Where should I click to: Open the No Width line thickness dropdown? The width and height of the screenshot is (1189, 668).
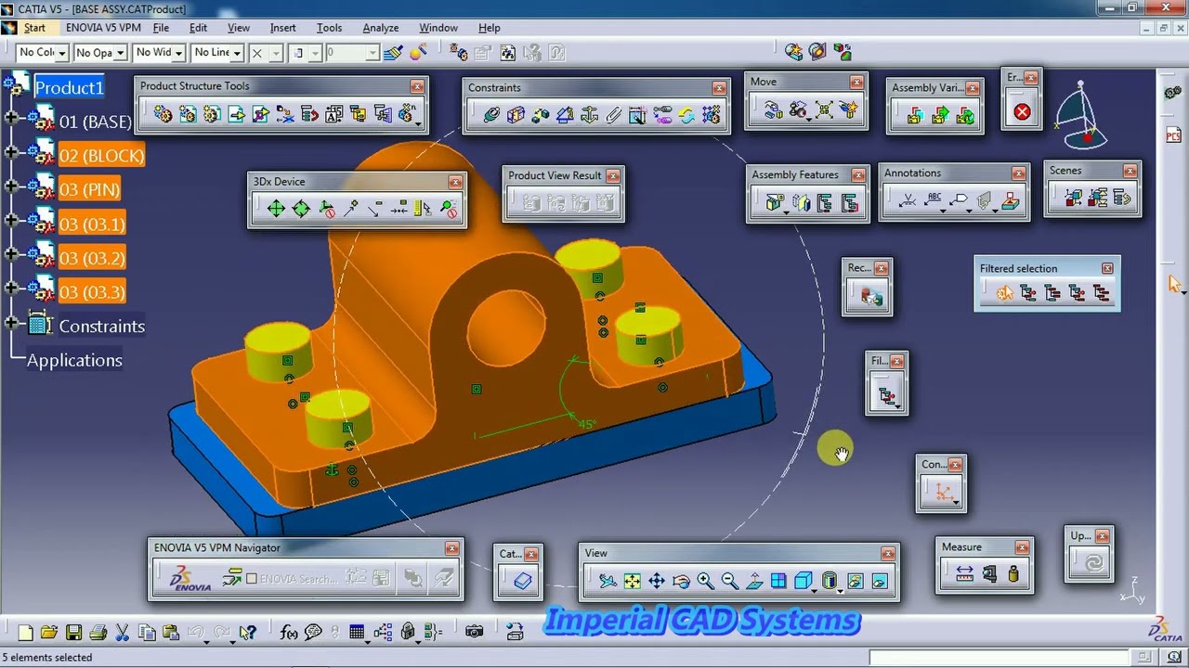click(179, 53)
